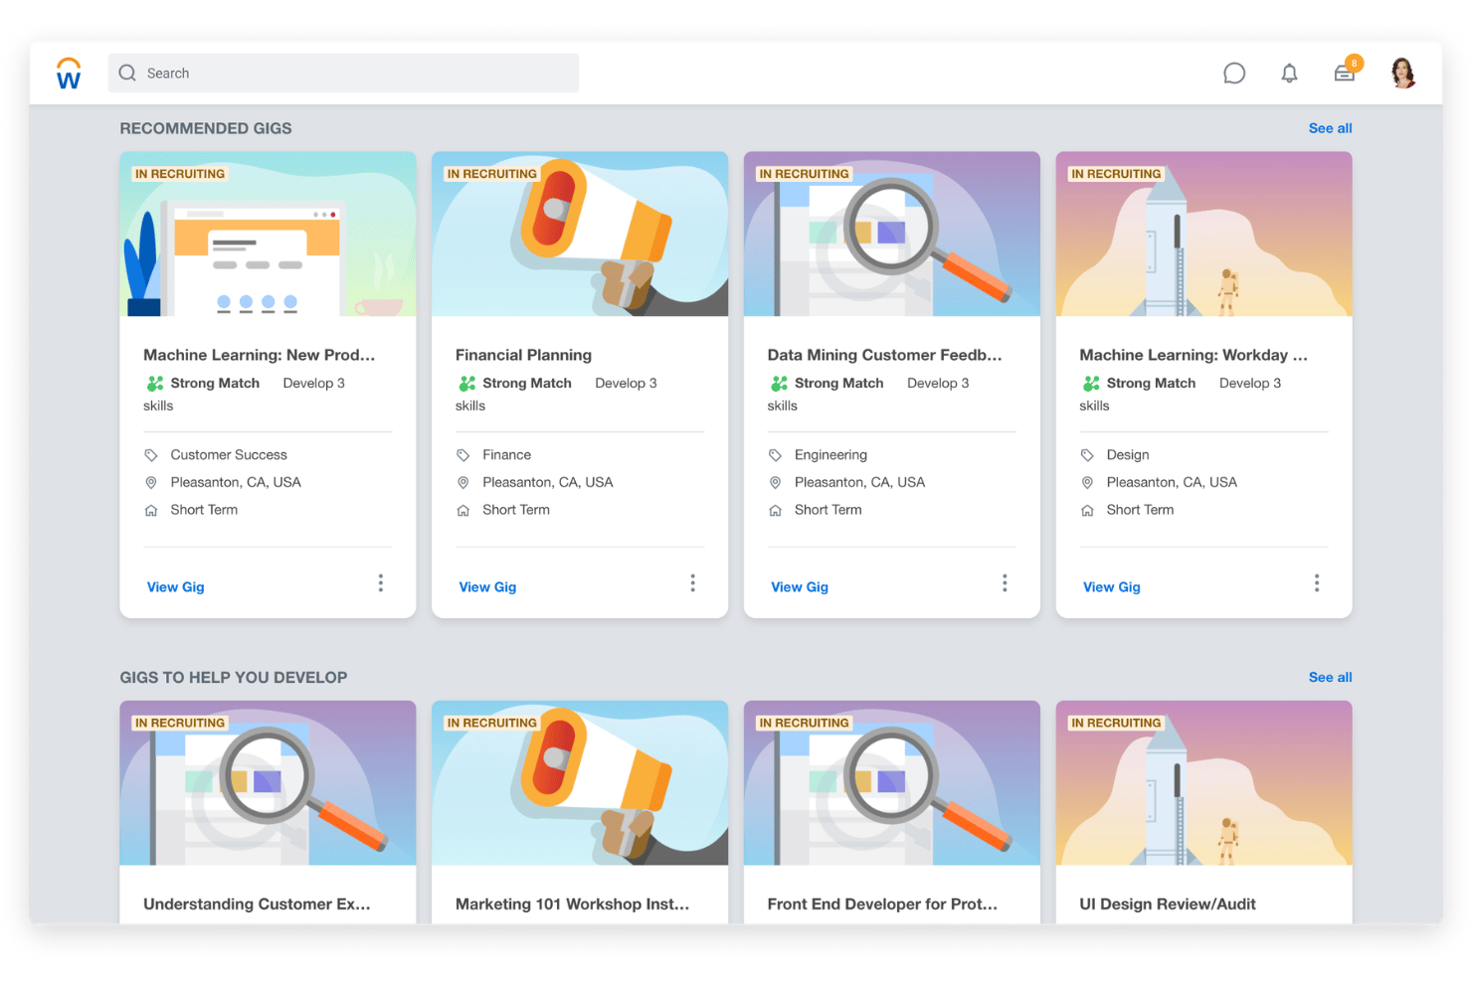This screenshot has height=981, width=1472.
Task: View Gig for Data Mining Customer Feedb...
Action: (800, 587)
